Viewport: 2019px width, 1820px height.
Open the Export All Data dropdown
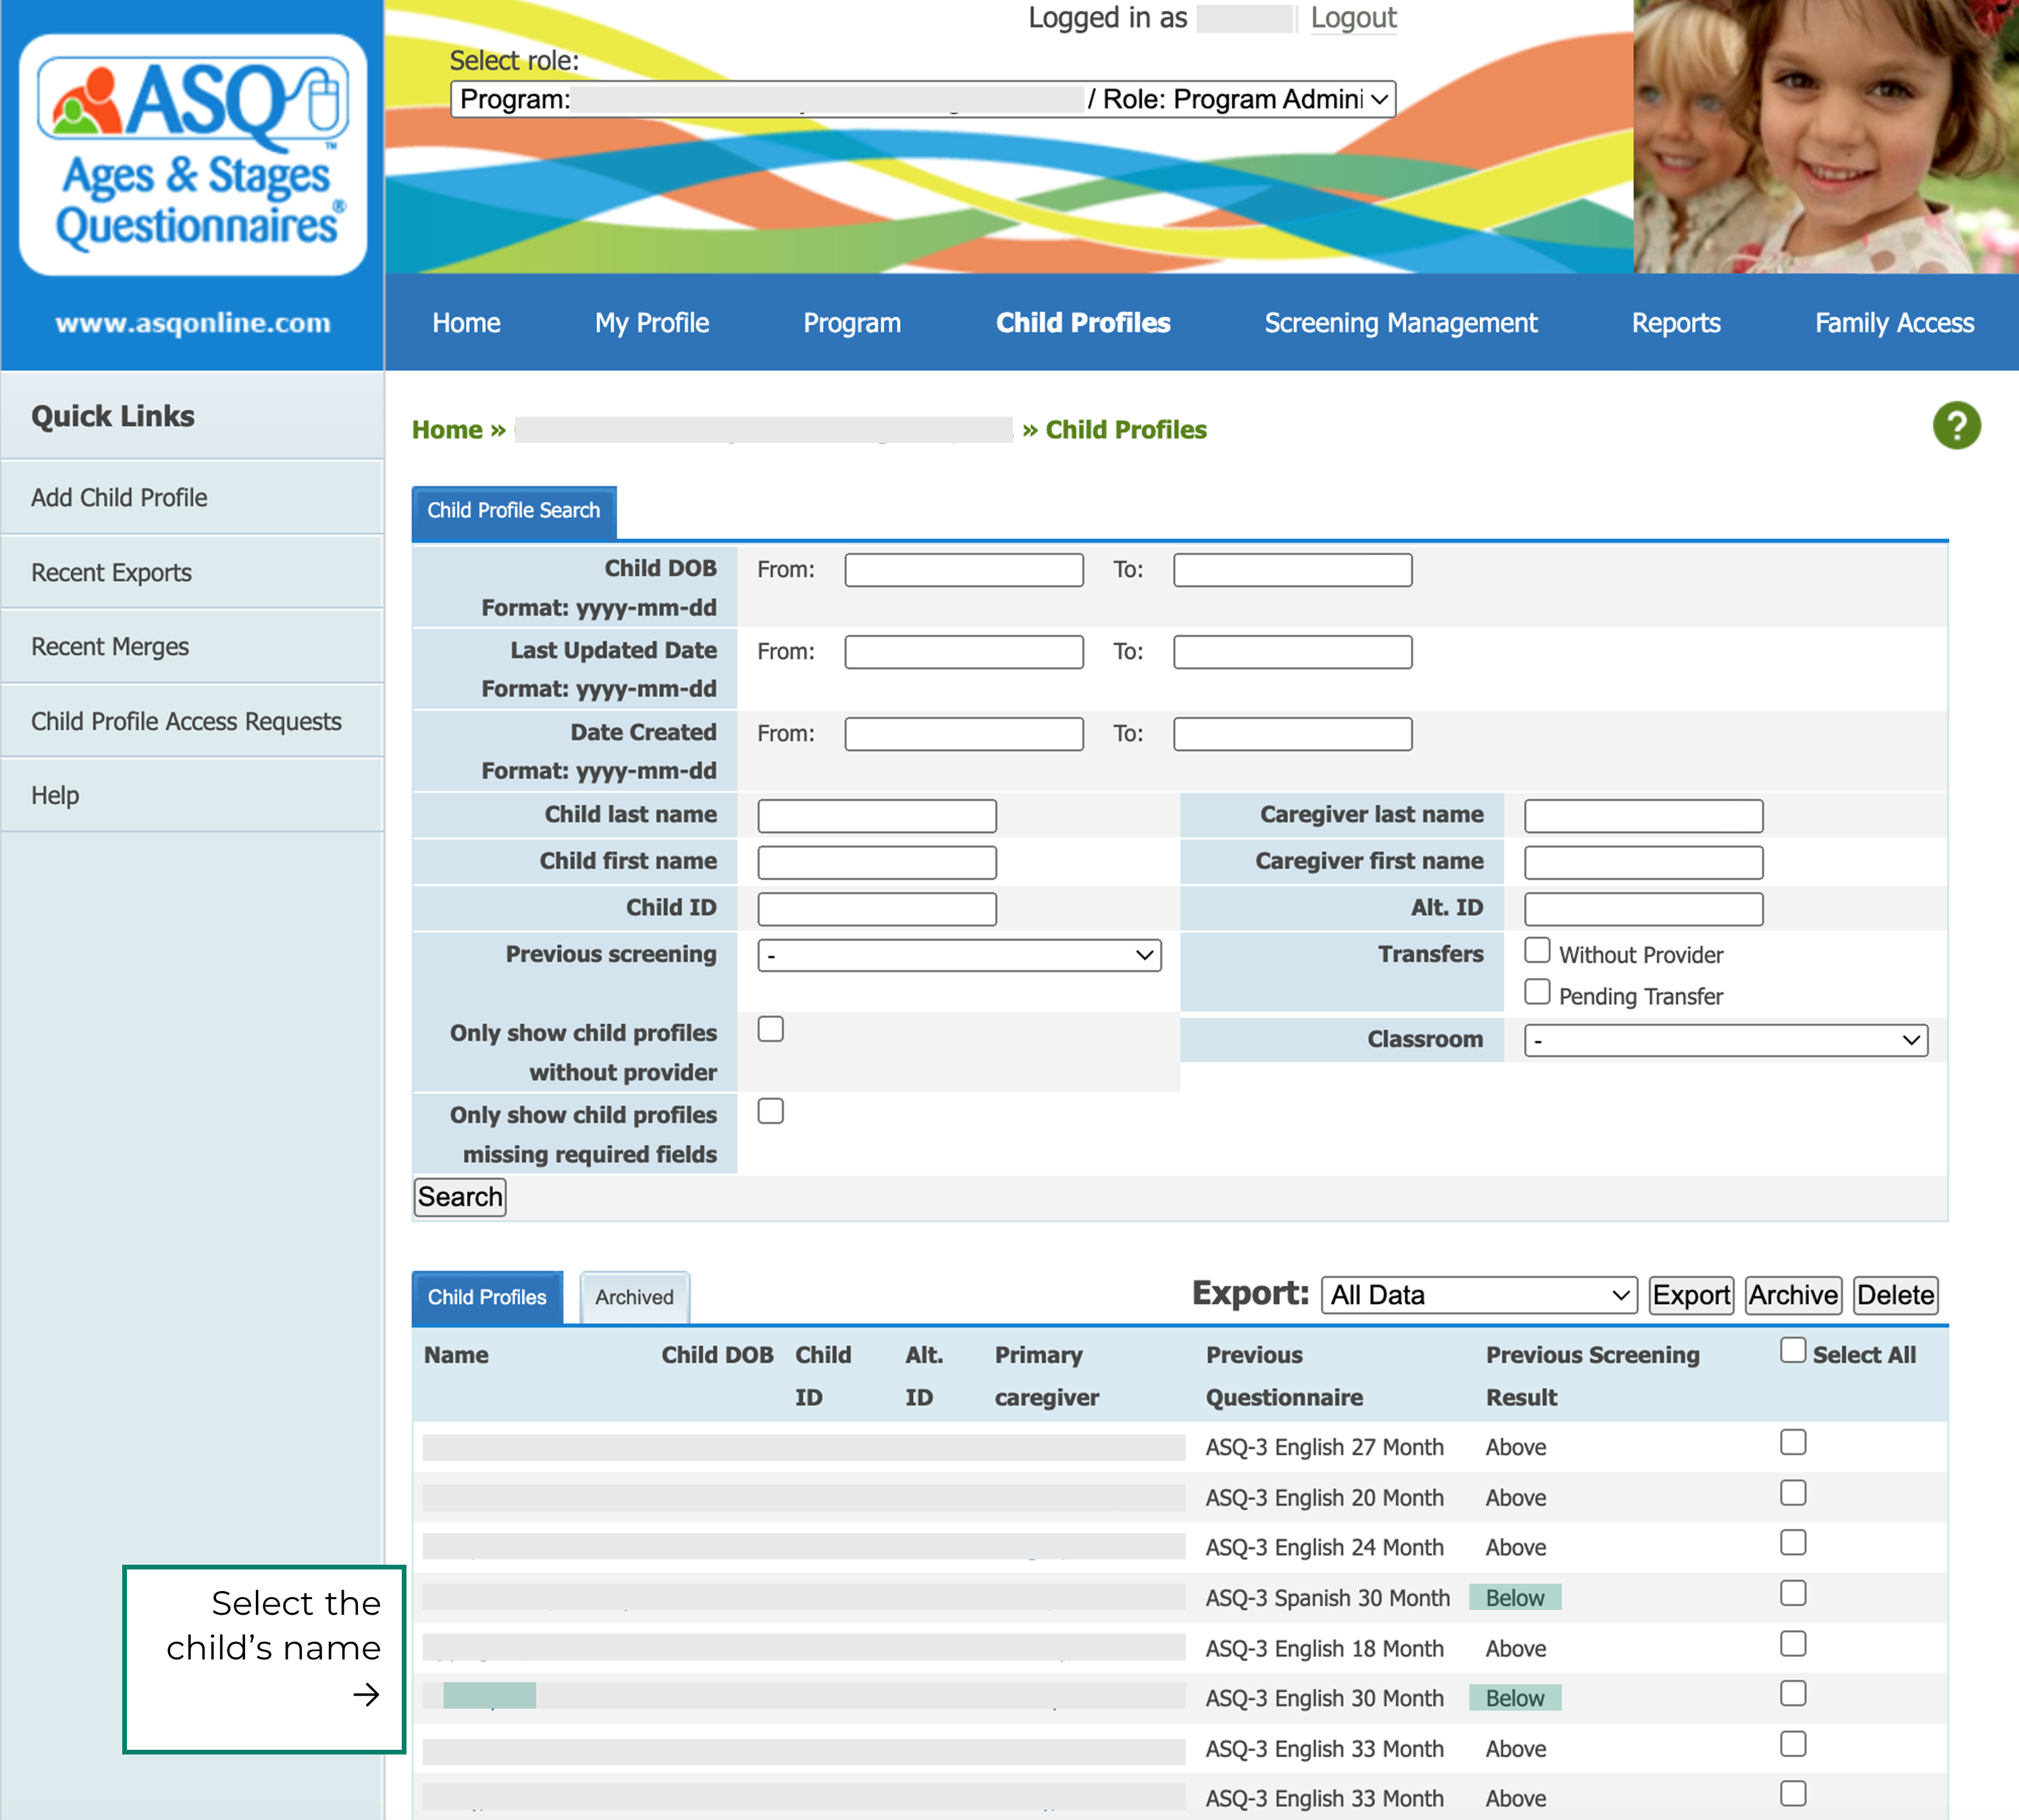(x=1478, y=1295)
